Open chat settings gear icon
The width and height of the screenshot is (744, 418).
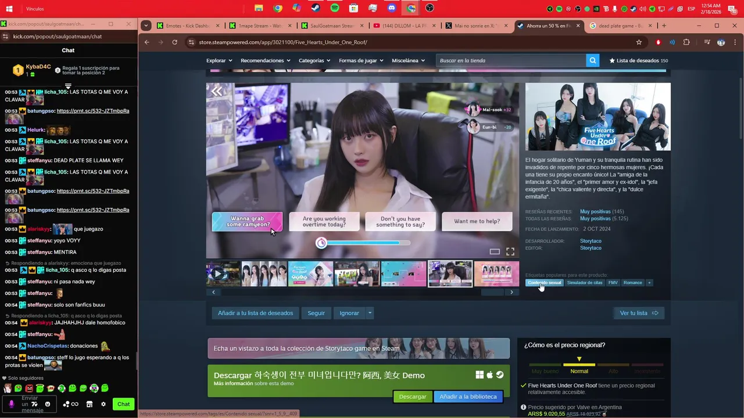pyautogui.click(x=103, y=404)
